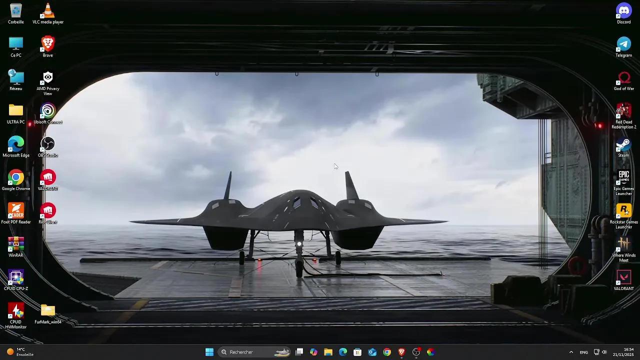The height and width of the screenshot is (360, 640).
Task: Open AMD Privacy View shortcut
Action: (48, 83)
